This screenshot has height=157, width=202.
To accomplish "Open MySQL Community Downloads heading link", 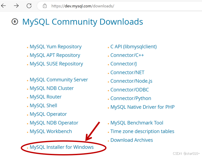I will pos(83,22).
